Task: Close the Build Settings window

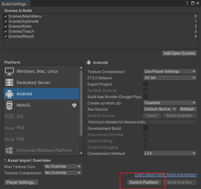Action: click(x=198, y=3)
